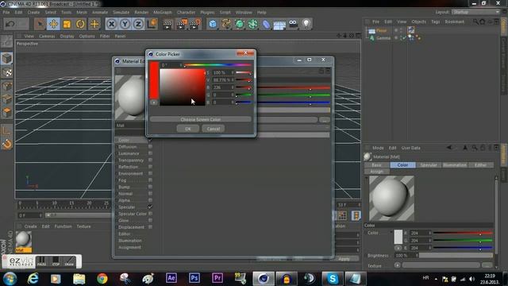The image size is (508, 286).
Task: Open After Effects from the taskbar
Action: pyautogui.click(x=171, y=278)
